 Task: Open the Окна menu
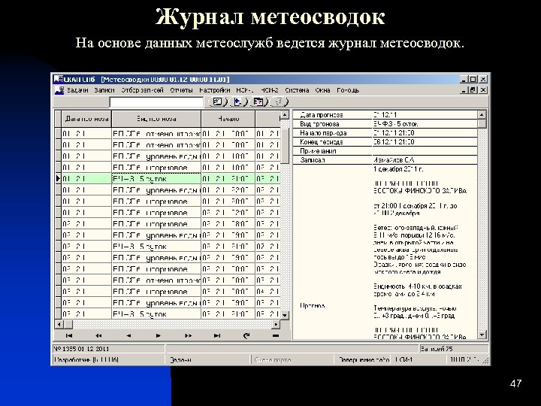pos(322,90)
